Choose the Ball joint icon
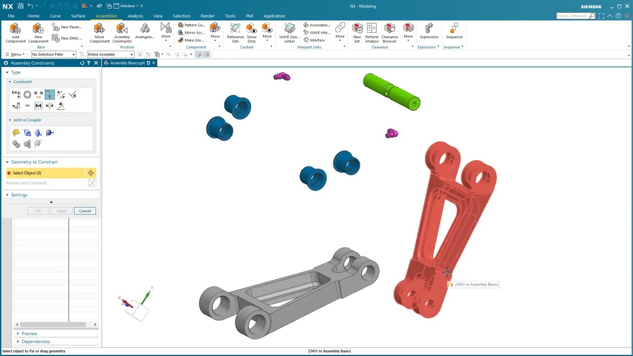Image resolution: width=633 pixels, height=356 pixels. [x=49, y=133]
